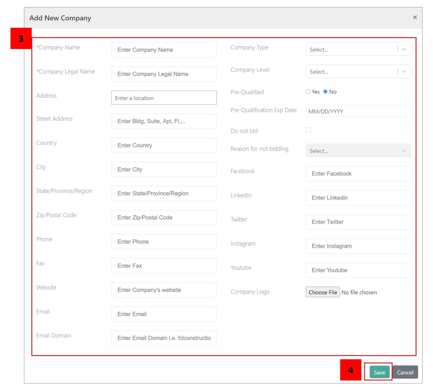Click the Cancel button
This screenshot has height=389, width=433.
coord(405,372)
